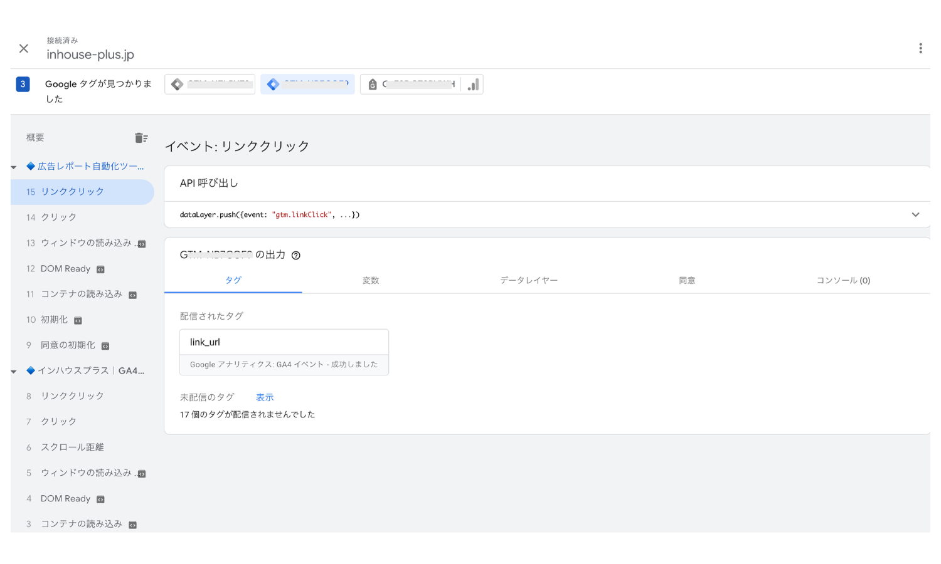Show unfired tags via 表示 link
Screen dimensions: 941x564
(x=265, y=397)
